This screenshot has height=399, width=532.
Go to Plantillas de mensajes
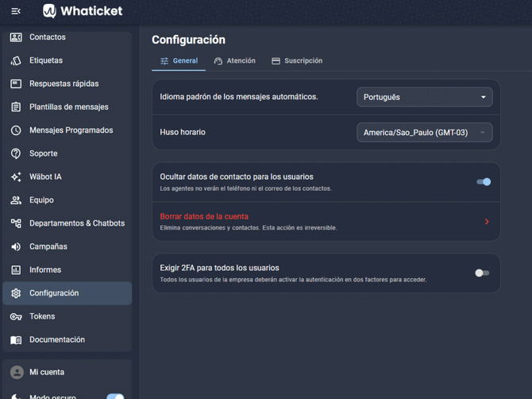67,107
